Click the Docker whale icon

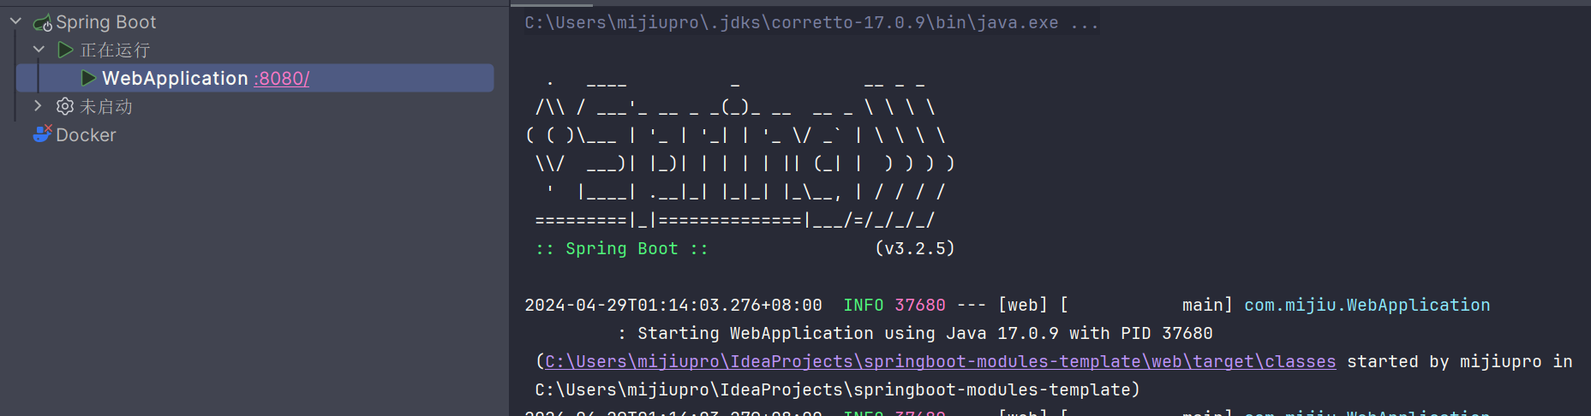43,134
